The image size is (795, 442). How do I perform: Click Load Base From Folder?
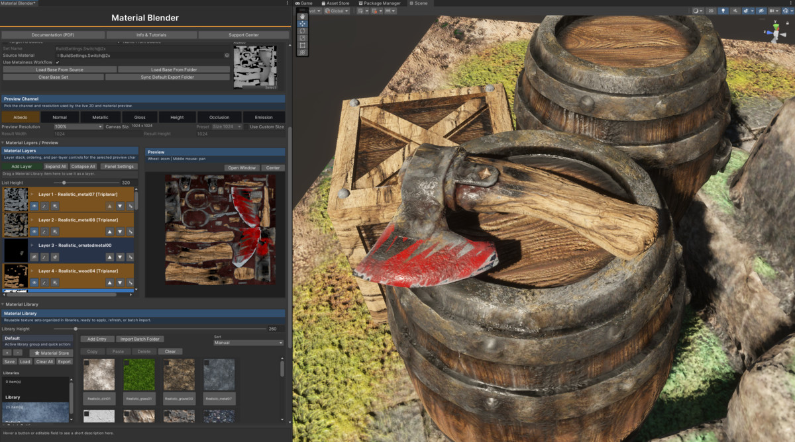click(x=174, y=69)
